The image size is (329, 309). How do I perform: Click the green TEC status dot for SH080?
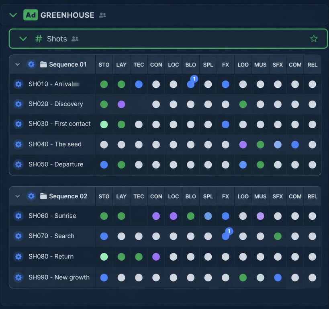click(x=139, y=257)
